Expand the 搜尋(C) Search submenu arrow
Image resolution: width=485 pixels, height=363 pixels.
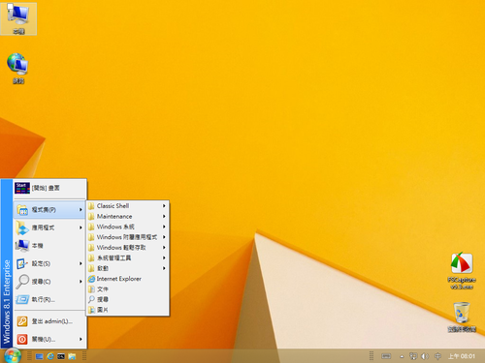tap(81, 282)
